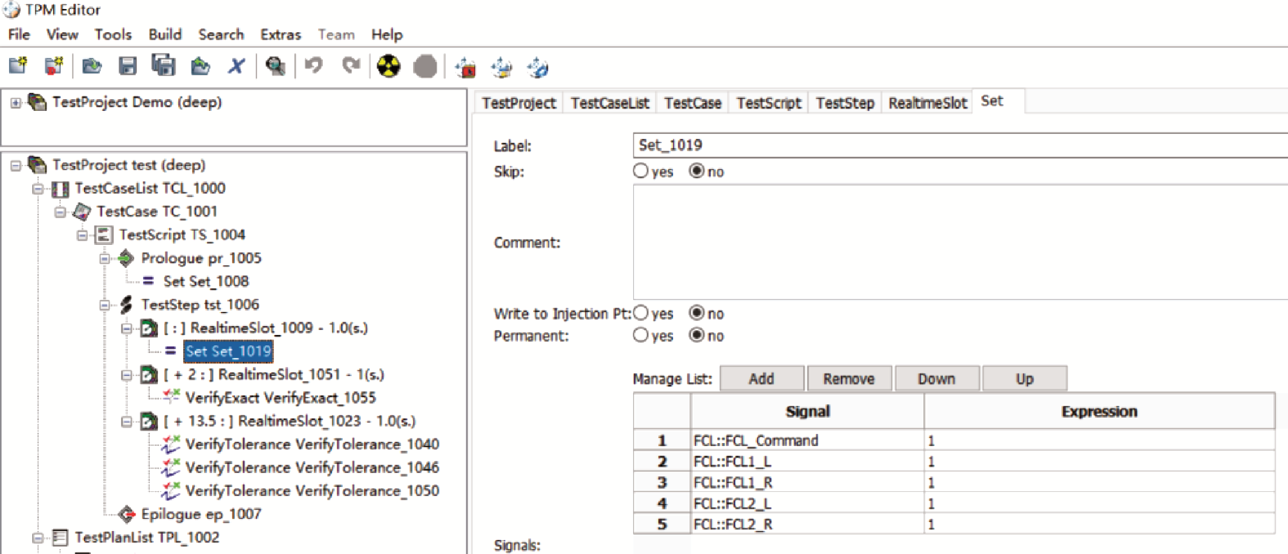Open the File menu
The width and height of the screenshot is (1288, 554).
click(x=19, y=34)
